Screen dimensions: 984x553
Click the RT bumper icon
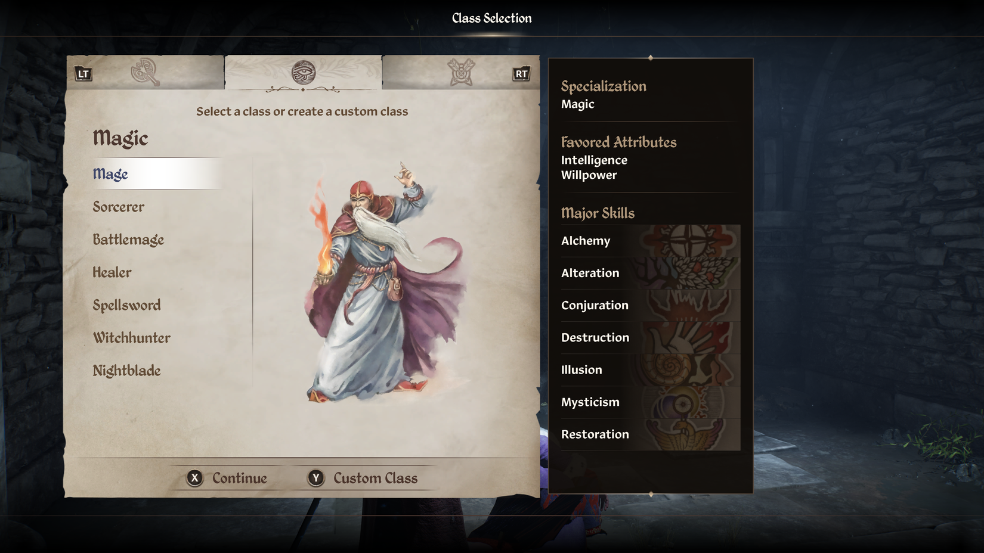pos(521,74)
